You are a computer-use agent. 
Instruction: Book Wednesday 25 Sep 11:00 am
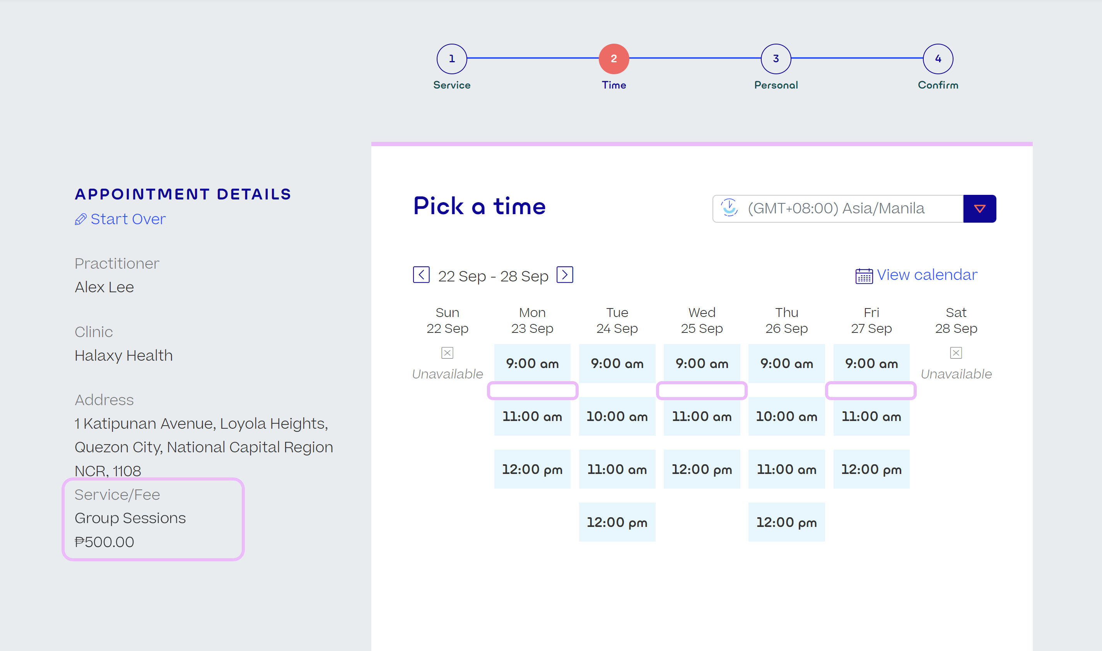click(701, 416)
